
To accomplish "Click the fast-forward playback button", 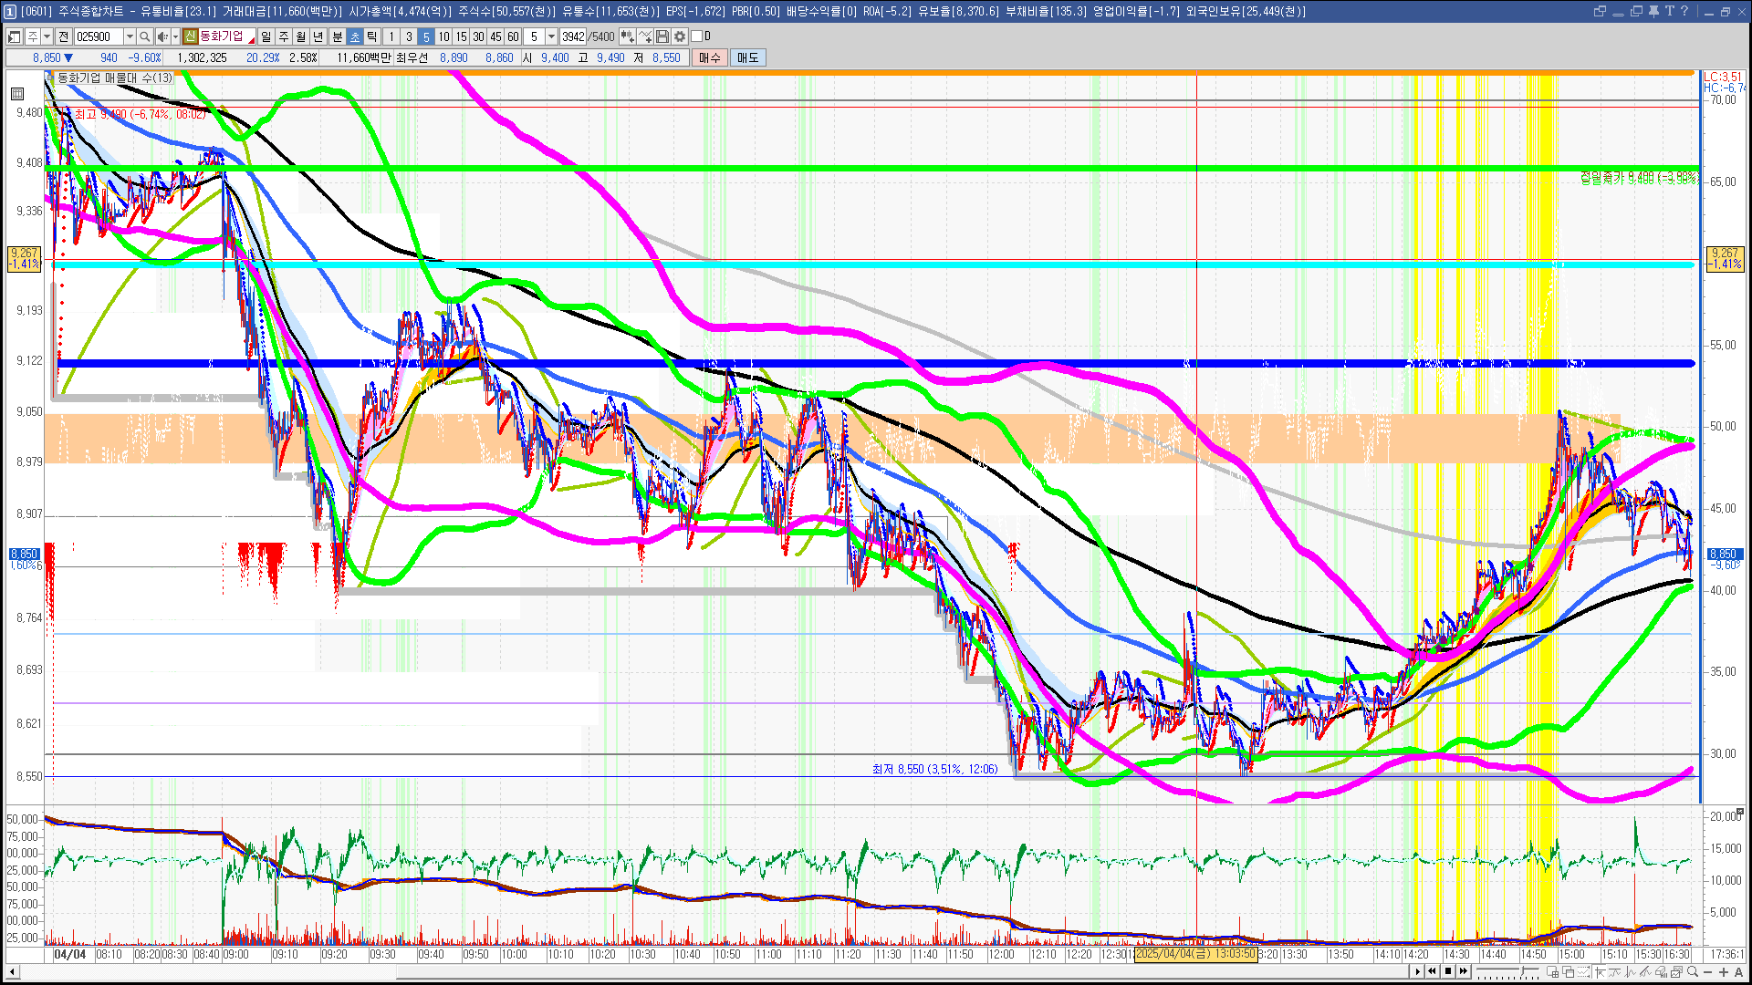I will (1464, 972).
